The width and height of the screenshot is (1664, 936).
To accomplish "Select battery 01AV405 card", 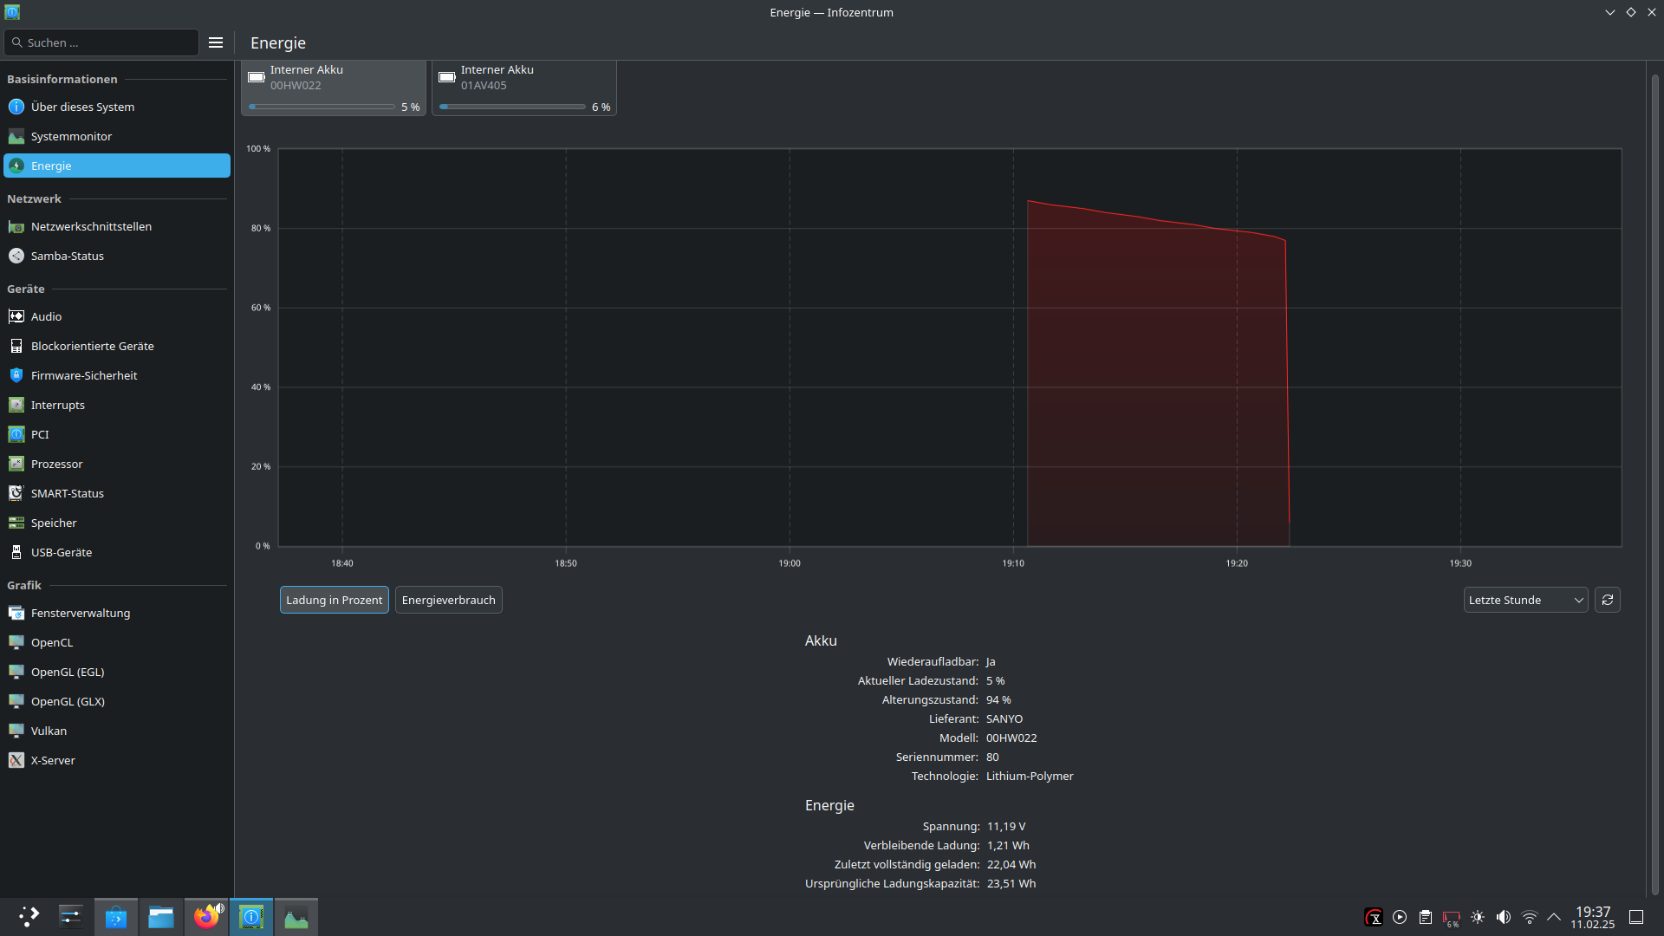I will coord(524,87).
